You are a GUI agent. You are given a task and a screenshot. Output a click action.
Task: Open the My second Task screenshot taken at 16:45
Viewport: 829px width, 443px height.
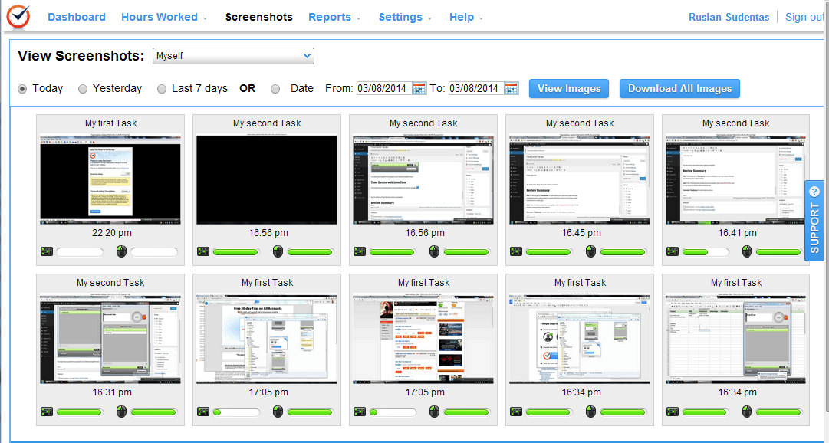pyautogui.click(x=580, y=179)
